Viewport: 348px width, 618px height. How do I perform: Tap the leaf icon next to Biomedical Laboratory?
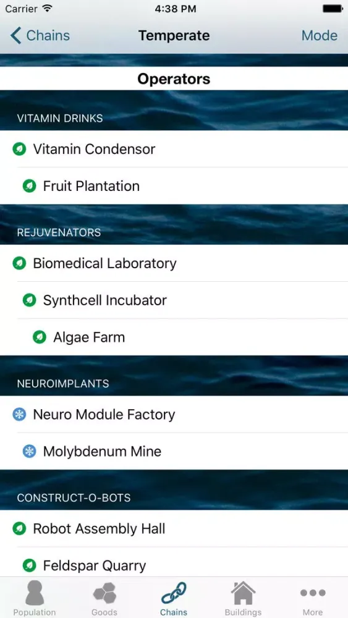pos(19,263)
